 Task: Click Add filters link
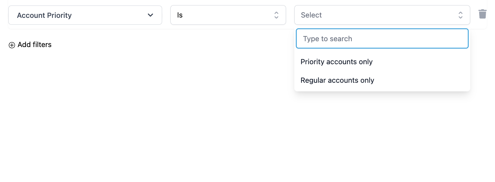tap(30, 45)
